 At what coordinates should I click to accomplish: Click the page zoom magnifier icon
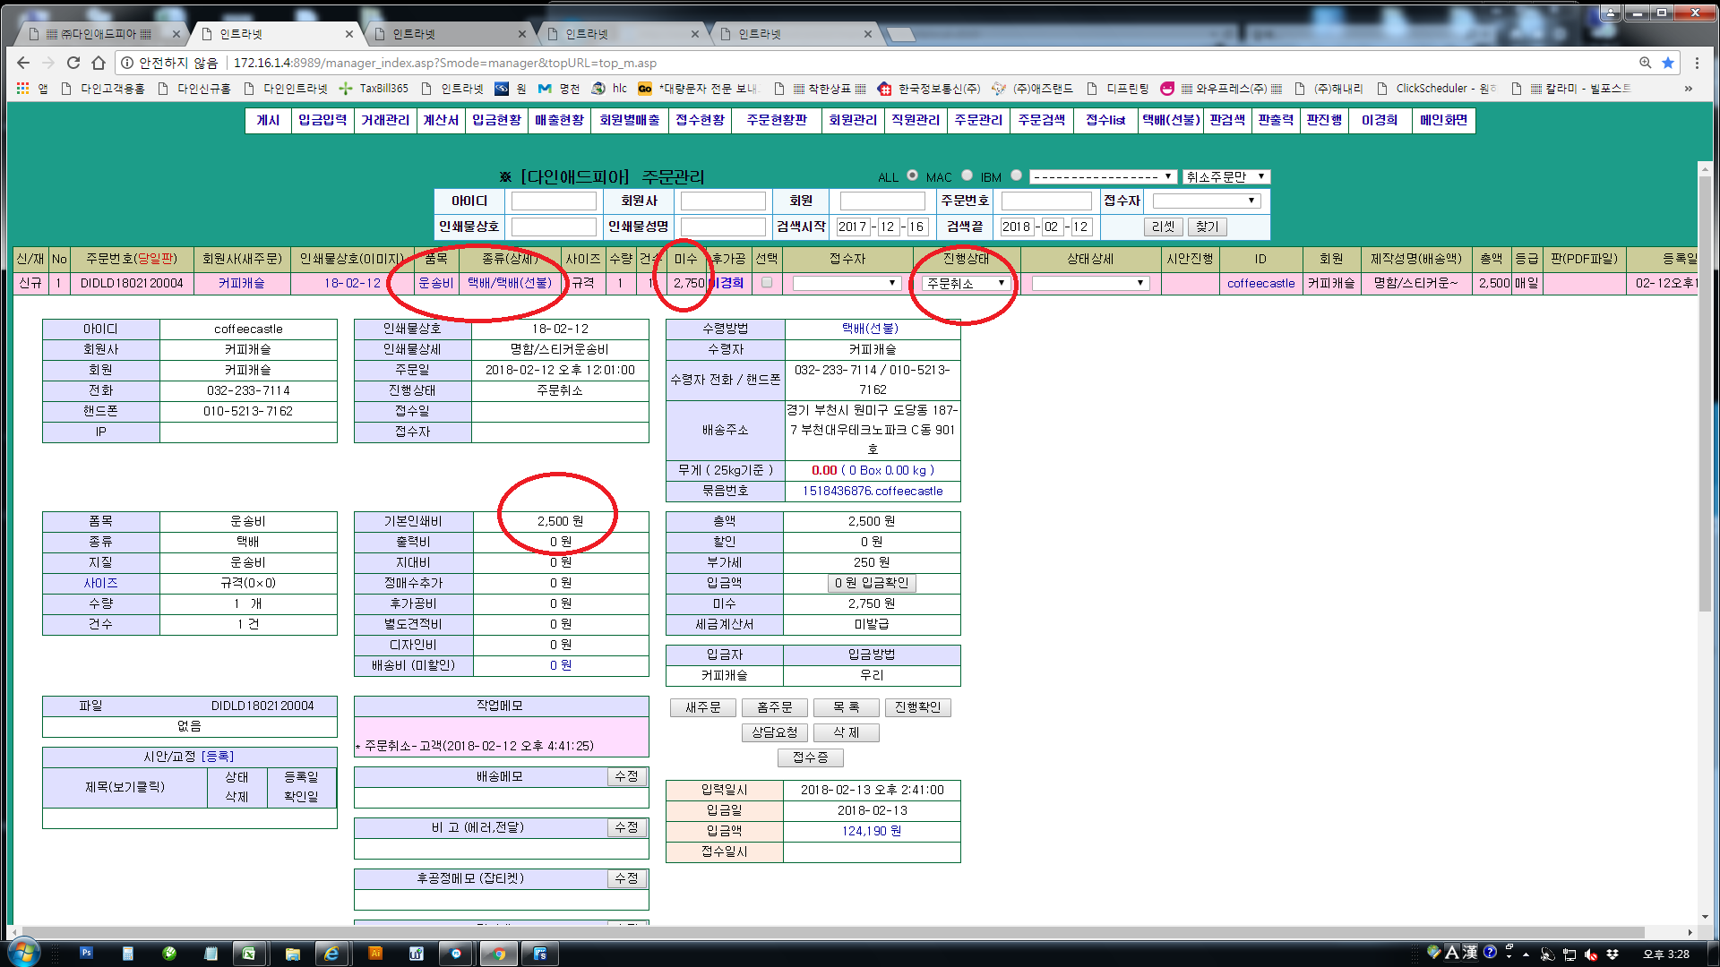coord(1645,63)
